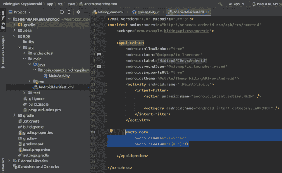
Task: Click the ic_launcher gutter image icon
Action: click(100, 55)
